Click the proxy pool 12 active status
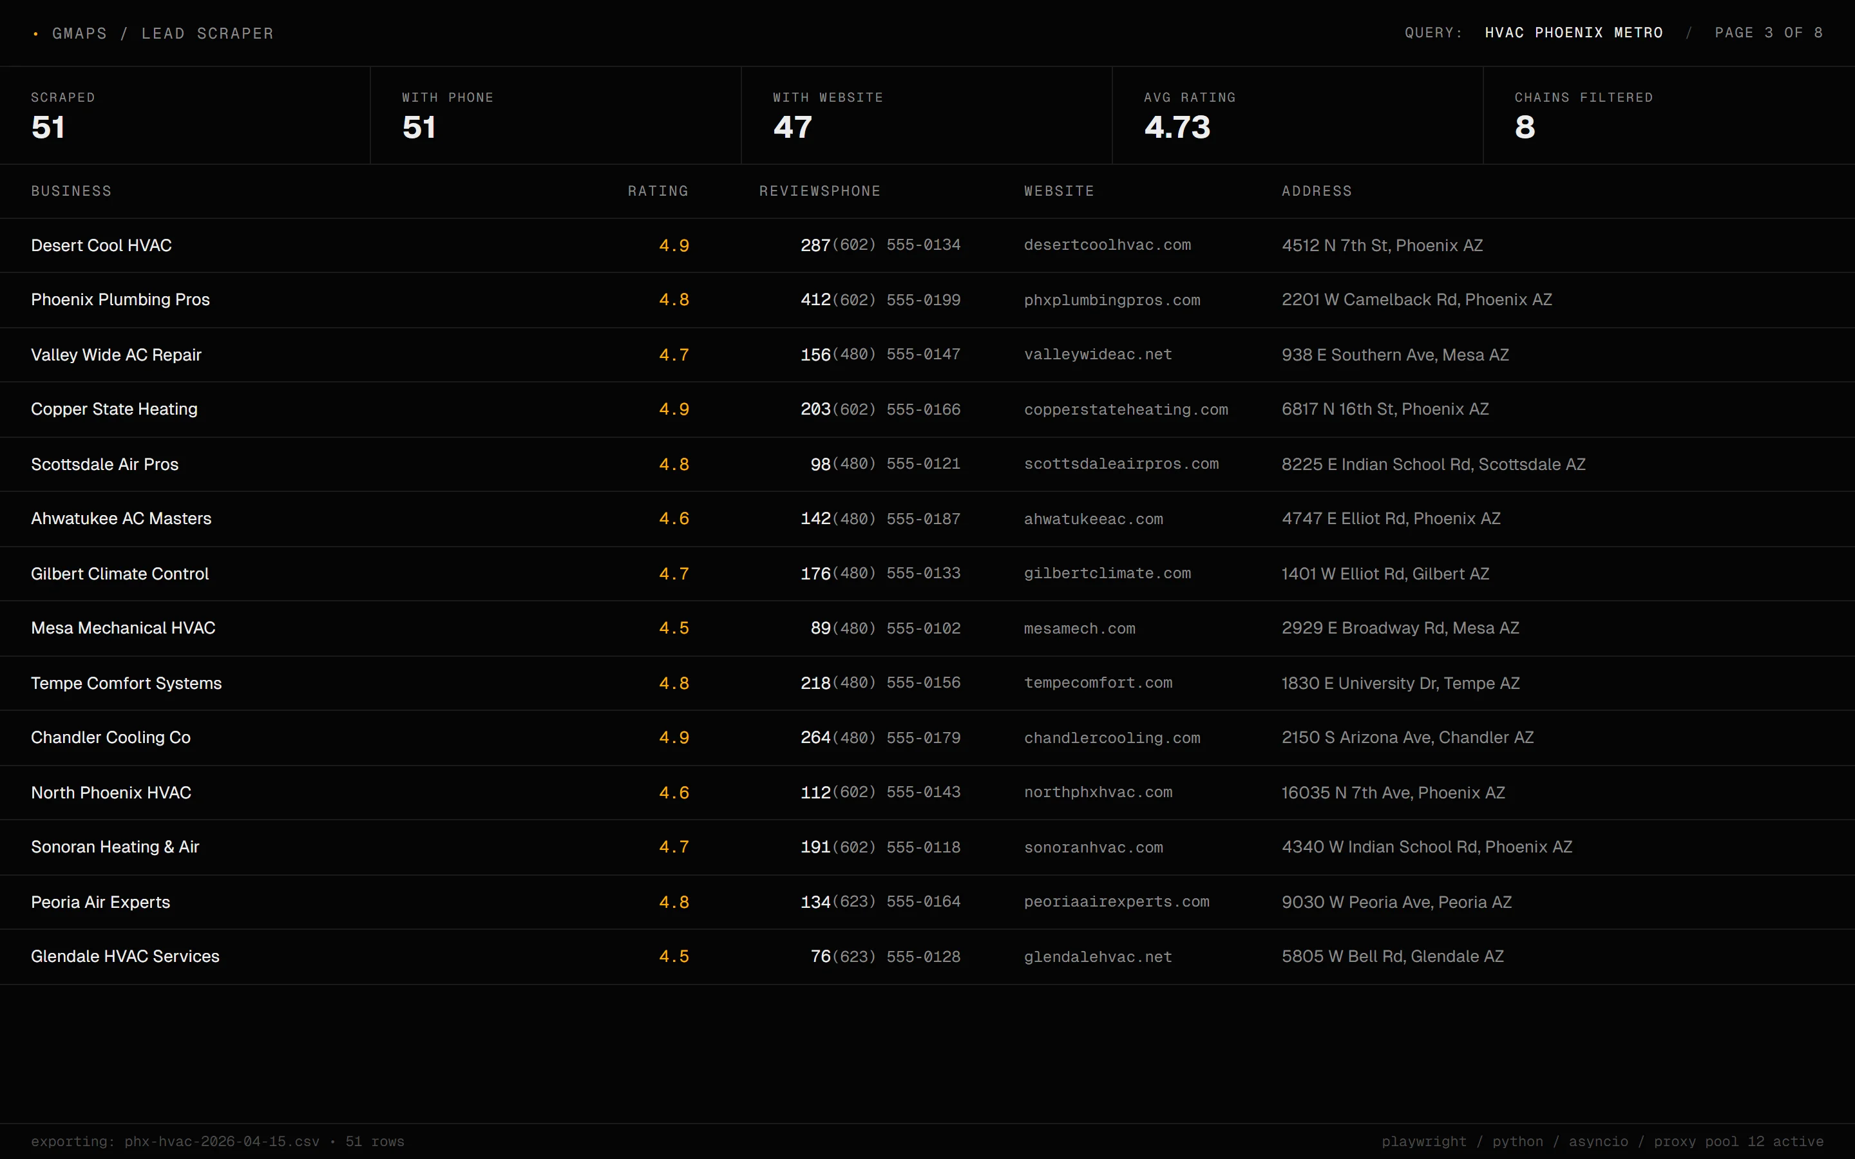1855x1159 pixels. pyautogui.click(x=1738, y=1142)
